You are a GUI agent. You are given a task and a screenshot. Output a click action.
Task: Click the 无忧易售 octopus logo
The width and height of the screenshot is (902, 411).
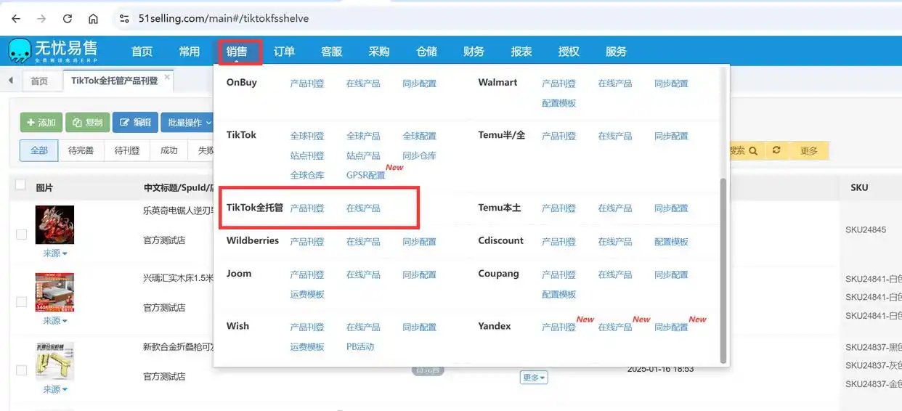(20, 51)
